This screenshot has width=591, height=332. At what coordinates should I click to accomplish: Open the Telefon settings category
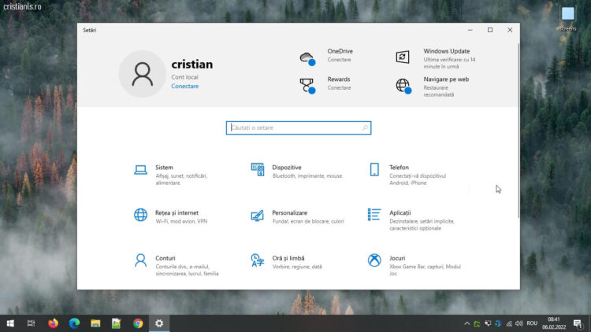(399, 168)
